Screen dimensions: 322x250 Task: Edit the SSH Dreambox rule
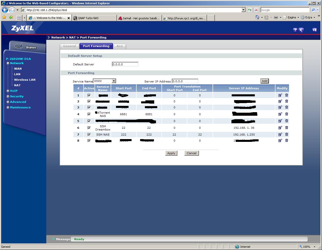point(280,128)
